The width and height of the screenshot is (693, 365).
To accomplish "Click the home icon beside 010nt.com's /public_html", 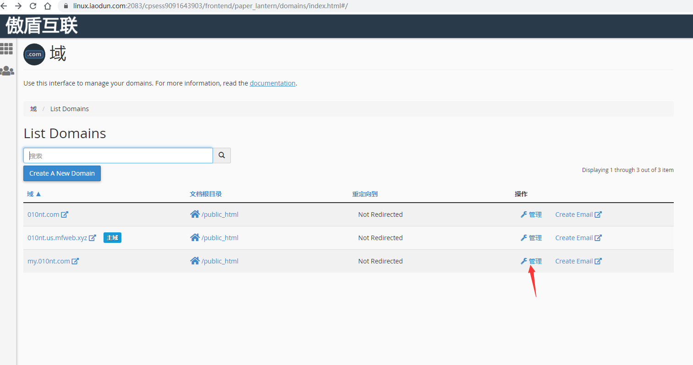I will point(195,215).
